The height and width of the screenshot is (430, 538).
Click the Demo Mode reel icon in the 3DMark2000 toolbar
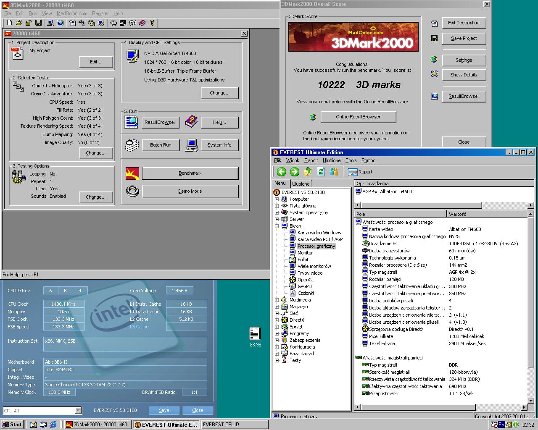point(113,23)
